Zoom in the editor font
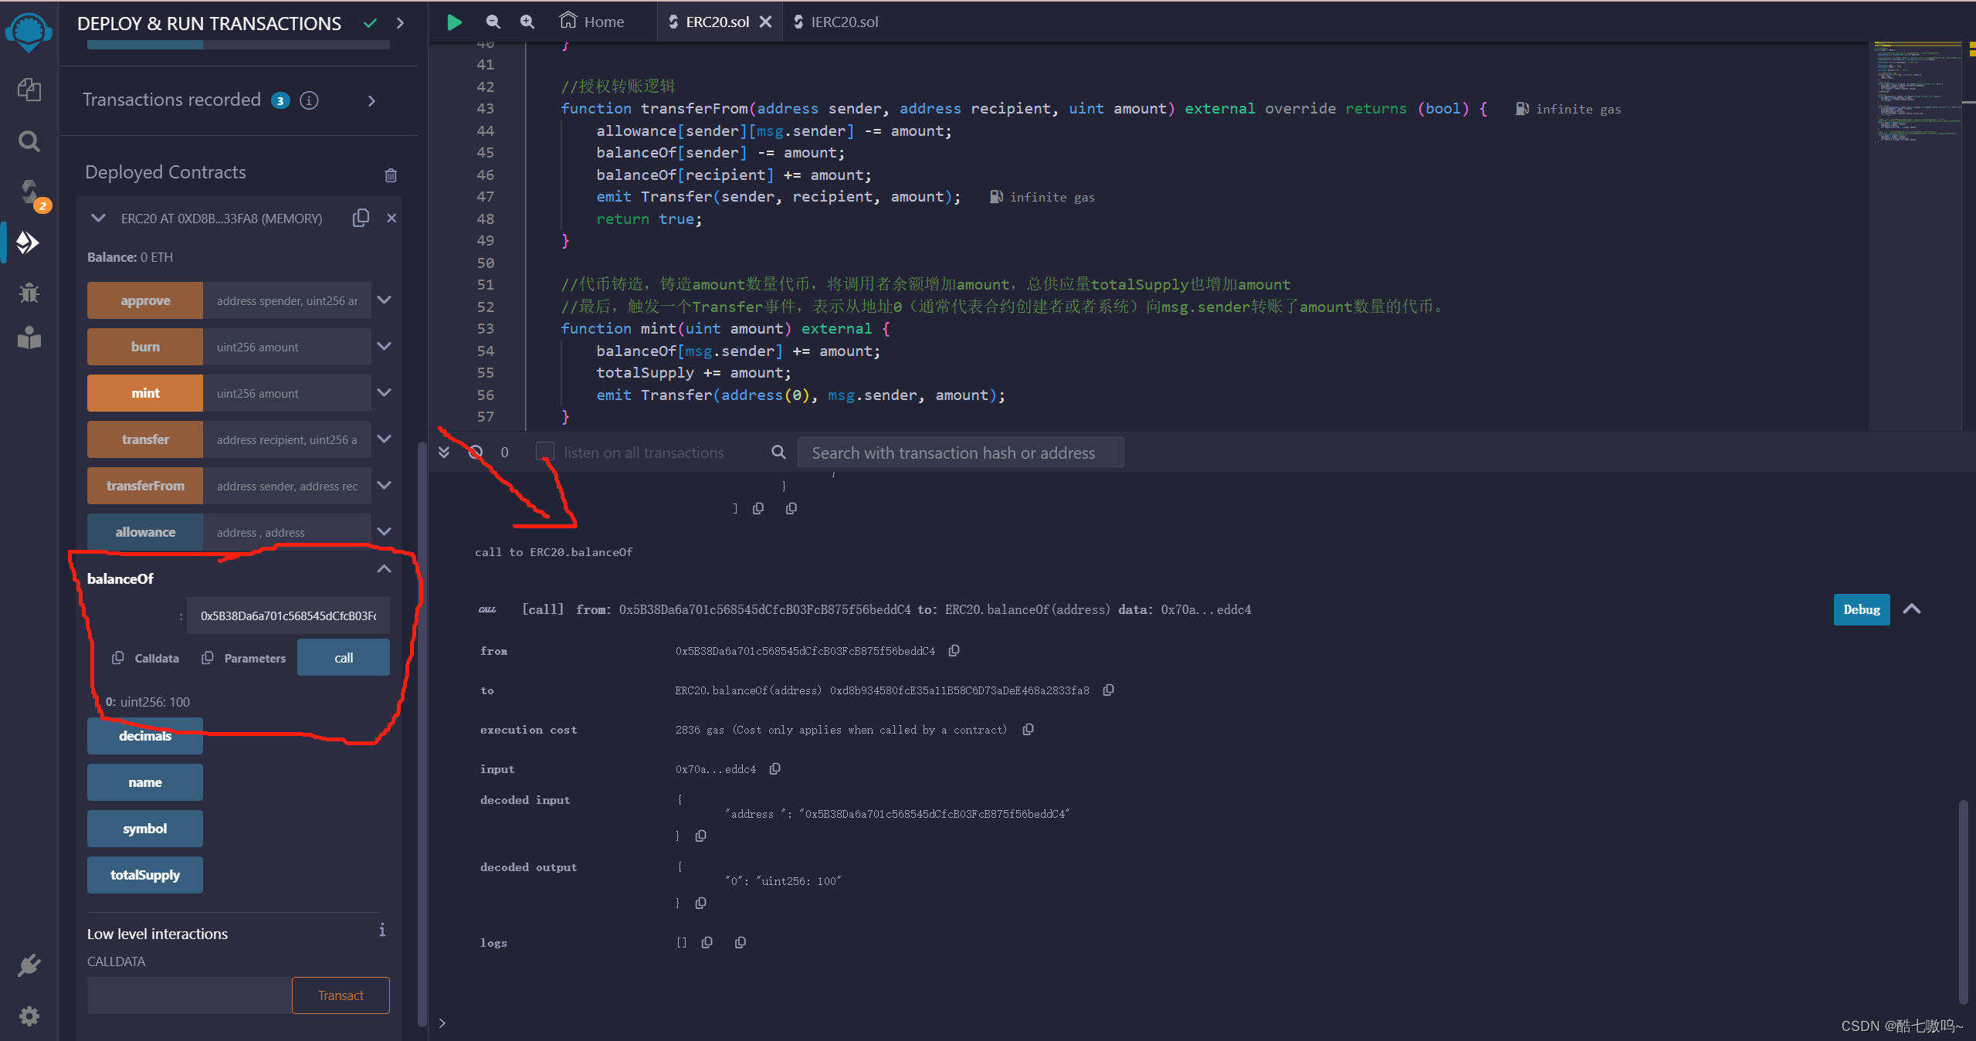This screenshot has width=1976, height=1041. pyautogui.click(x=527, y=22)
